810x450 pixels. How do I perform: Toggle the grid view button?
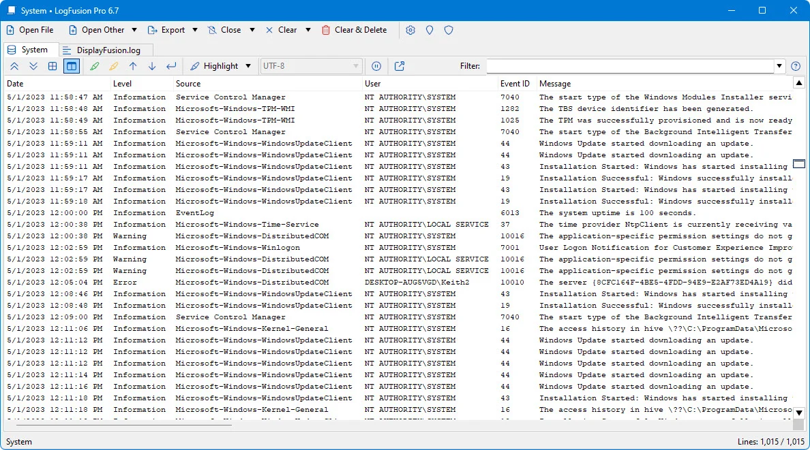coord(52,66)
